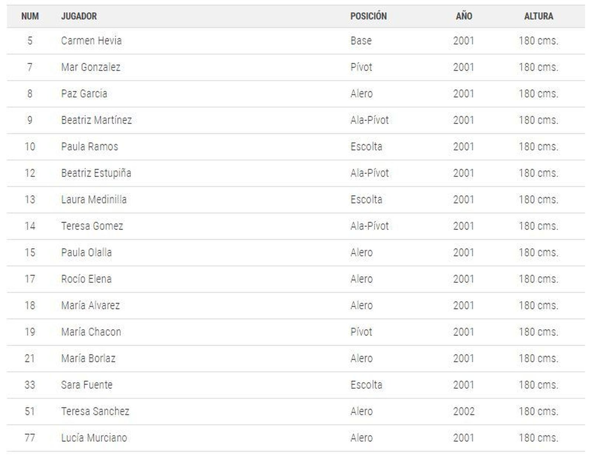592x461 pixels.
Task: Click the NUM column header
Action: coord(30,16)
